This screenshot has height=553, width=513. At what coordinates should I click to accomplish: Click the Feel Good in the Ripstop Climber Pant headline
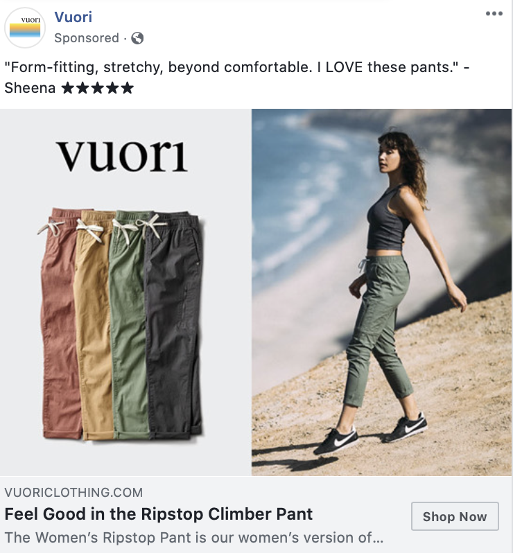pyautogui.click(x=159, y=514)
